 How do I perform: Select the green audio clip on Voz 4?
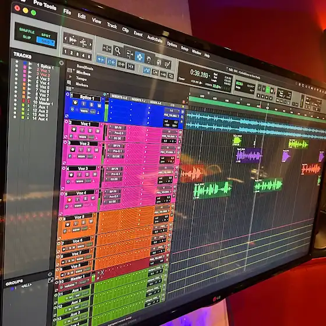click(212, 190)
